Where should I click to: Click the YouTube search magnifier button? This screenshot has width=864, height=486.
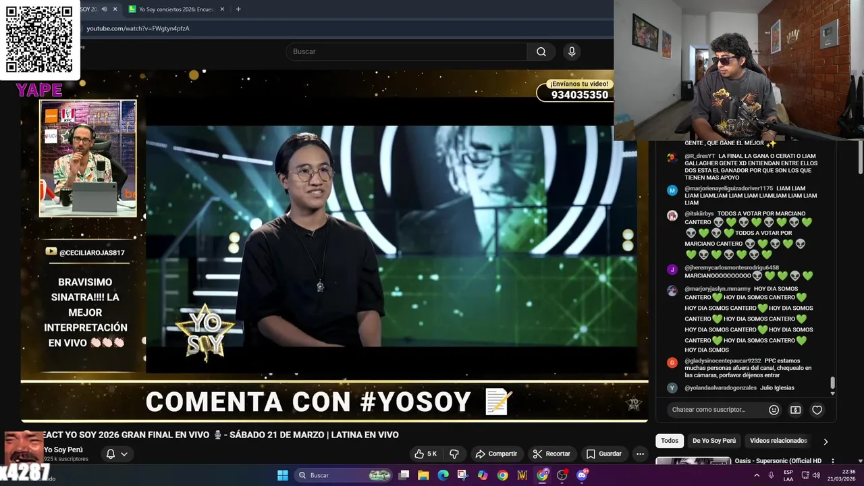(541, 51)
